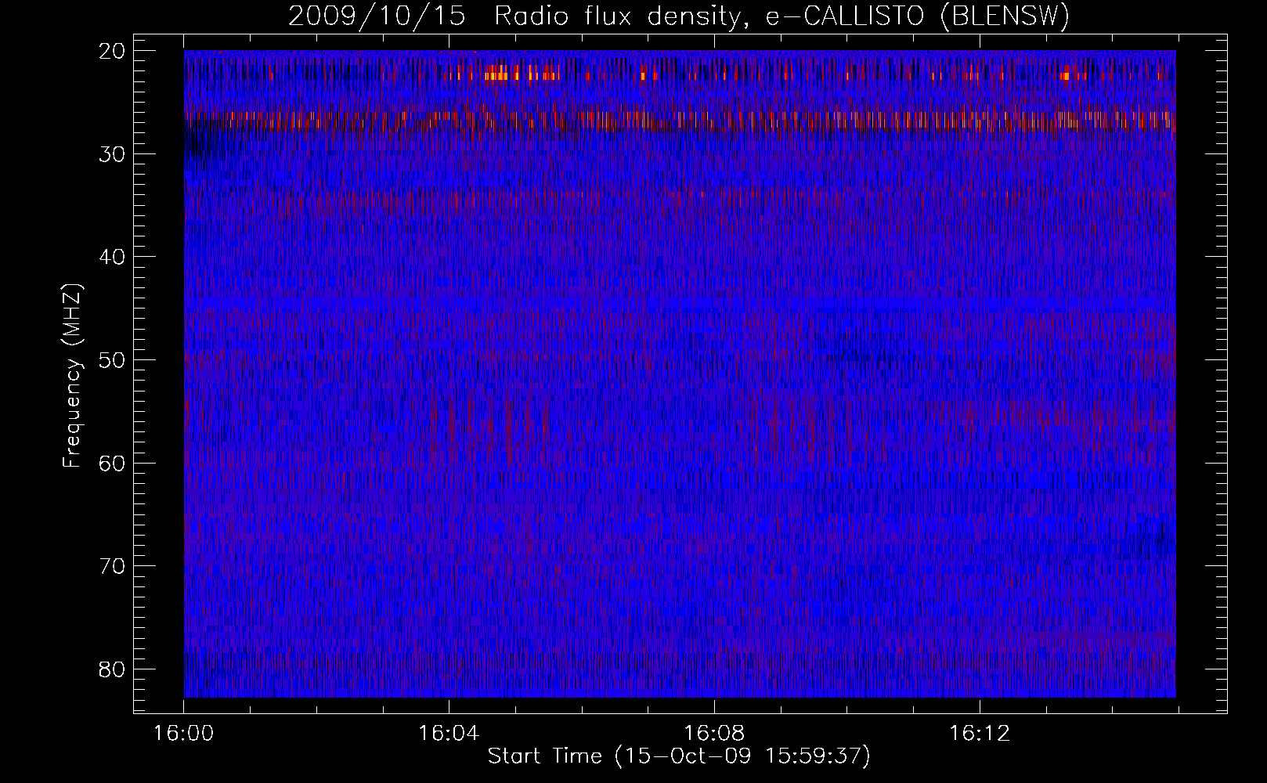The height and width of the screenshot is (783, 1267).
Task: Click the frequency tick label 40
Action: pos(112,257)
